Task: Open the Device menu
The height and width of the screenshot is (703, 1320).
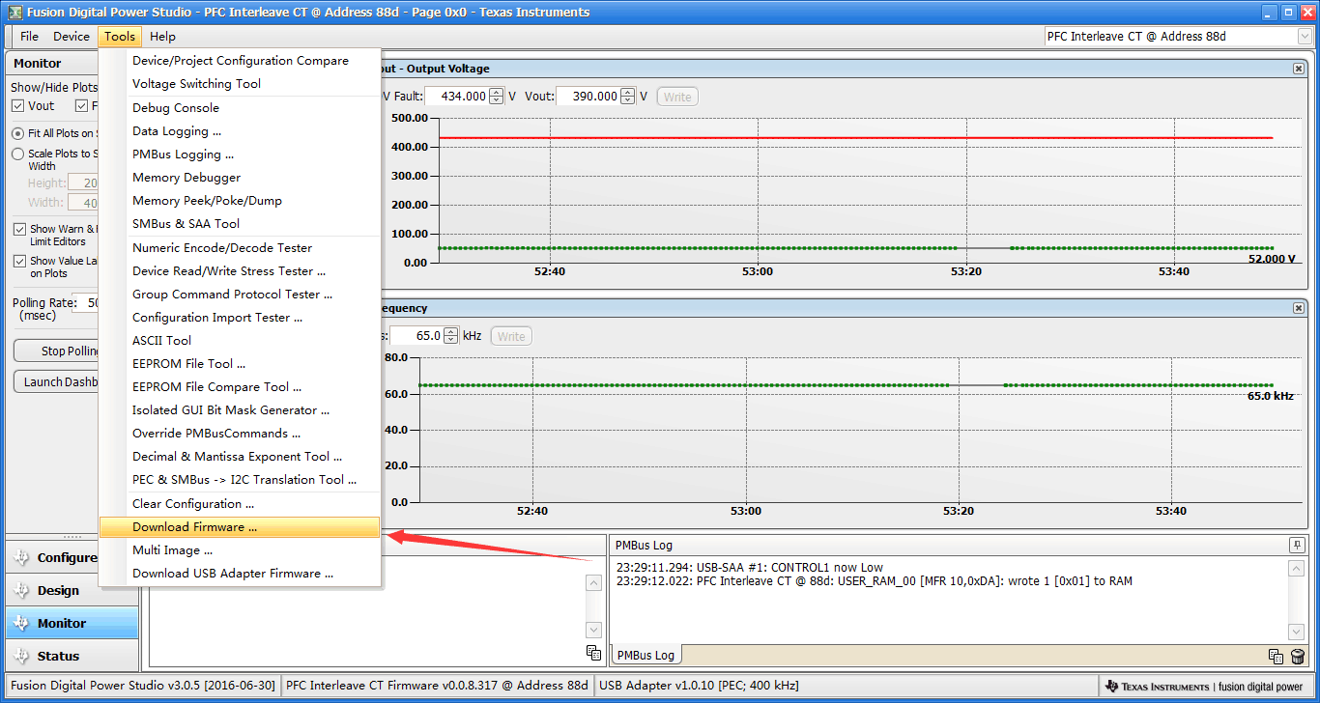Action: pyautogui.click(x=72, y=37)
